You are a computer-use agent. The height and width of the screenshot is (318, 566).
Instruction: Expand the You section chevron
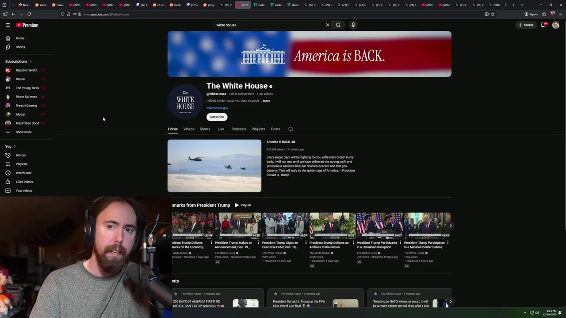click(x=15, y=147)
